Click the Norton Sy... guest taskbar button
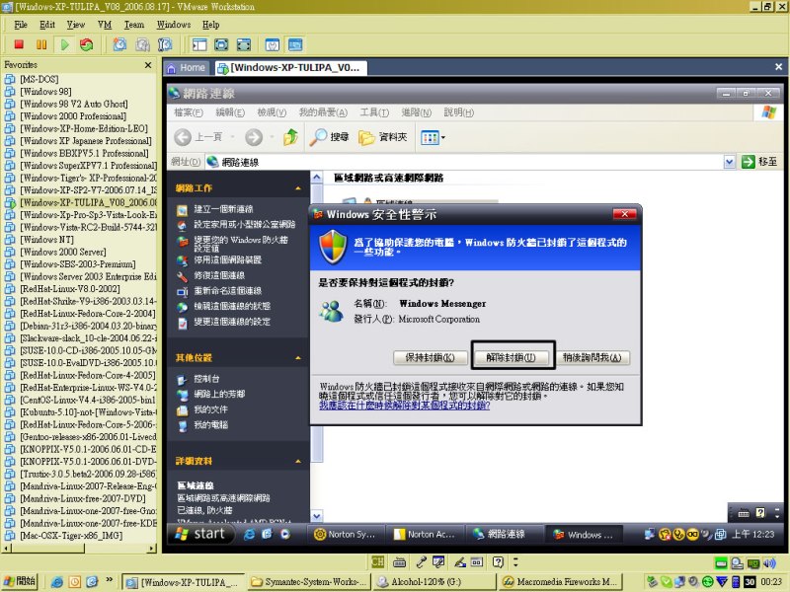The height and width of the screenshot is (592, 790). (x=346, y=534)
